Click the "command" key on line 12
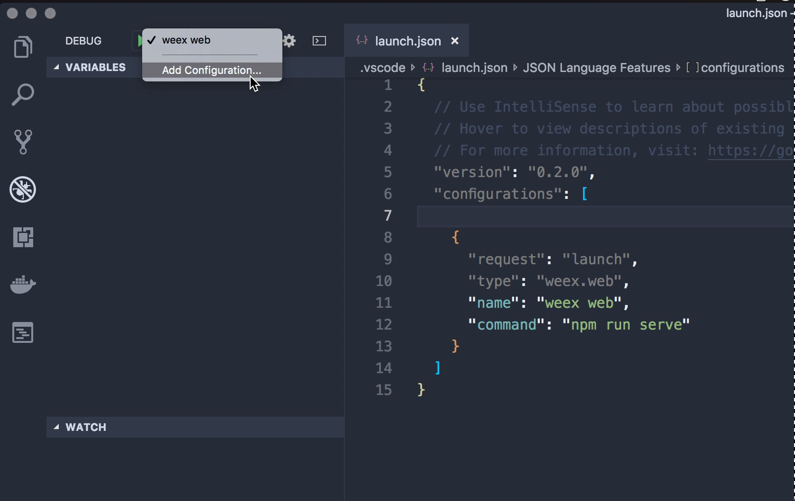Screen dimensions: 795x501 click(506, 325)
